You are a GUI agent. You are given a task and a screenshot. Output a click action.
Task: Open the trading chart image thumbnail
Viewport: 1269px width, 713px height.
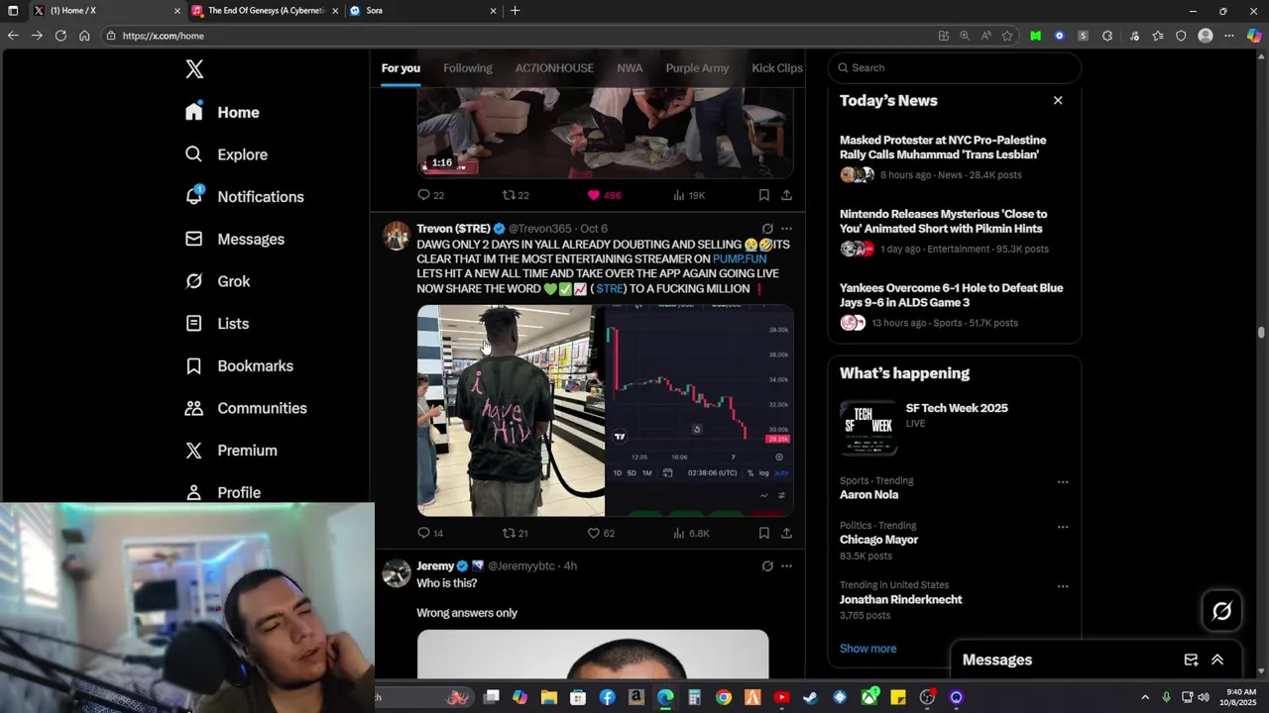(700, 411)
